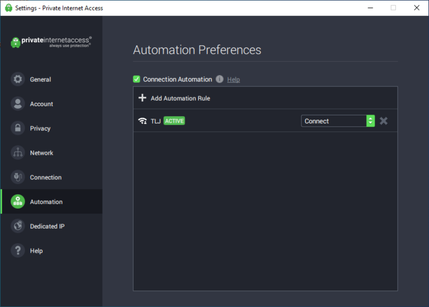
Task: Click the plus icon for adding rule
Action: click(x=142, y=98)
